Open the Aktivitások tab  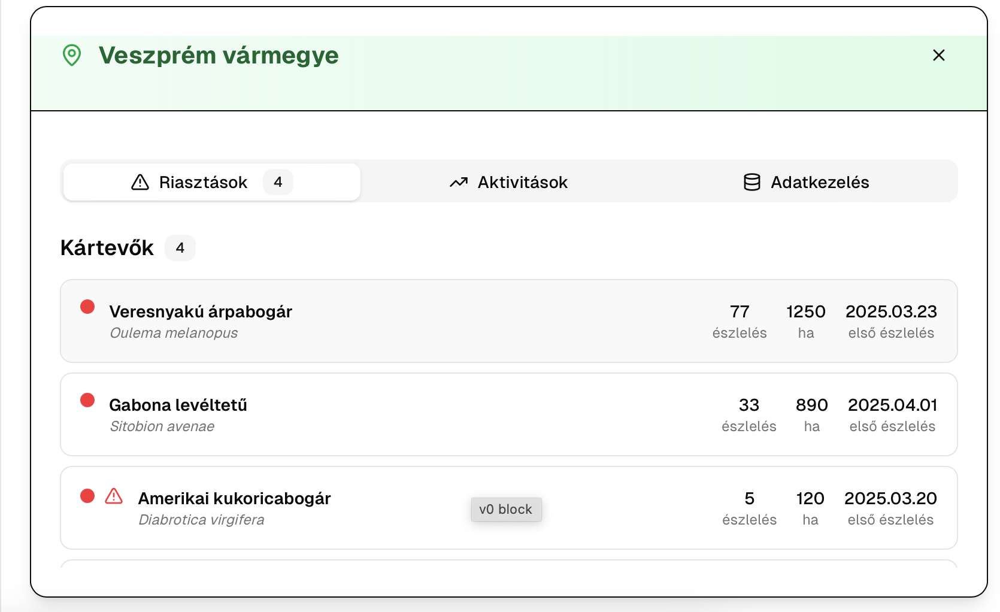(522, 182)
